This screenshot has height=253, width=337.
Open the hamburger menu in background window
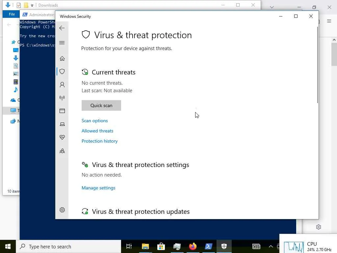pyautogui.click(x=329, y=21)
